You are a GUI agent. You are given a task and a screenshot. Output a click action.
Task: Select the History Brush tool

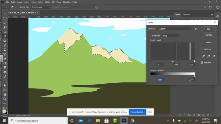tap(5, 54)
